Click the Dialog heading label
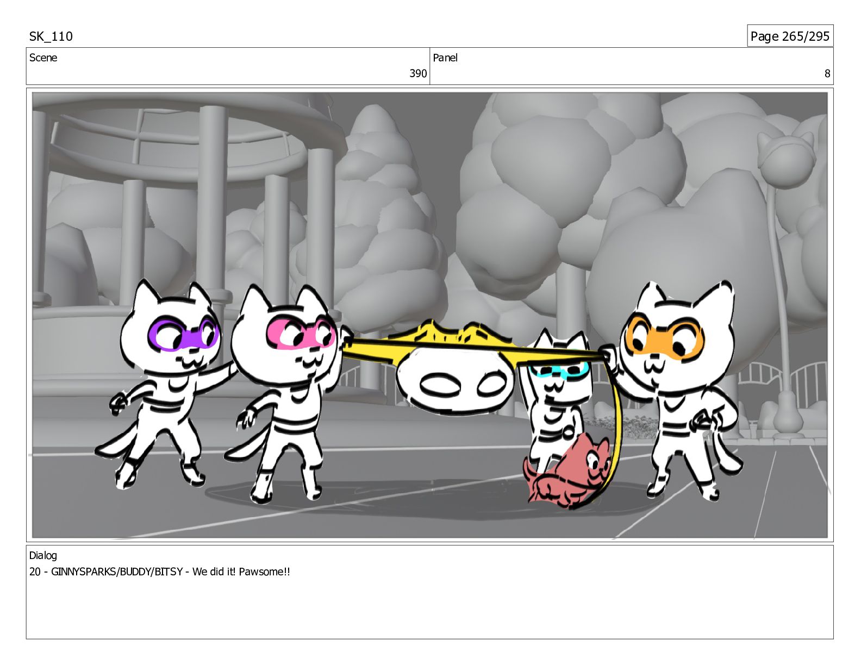 click(x=43, y=555)
